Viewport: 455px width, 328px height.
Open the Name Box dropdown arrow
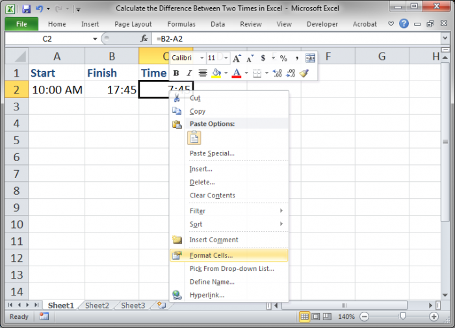coord(95,39)
